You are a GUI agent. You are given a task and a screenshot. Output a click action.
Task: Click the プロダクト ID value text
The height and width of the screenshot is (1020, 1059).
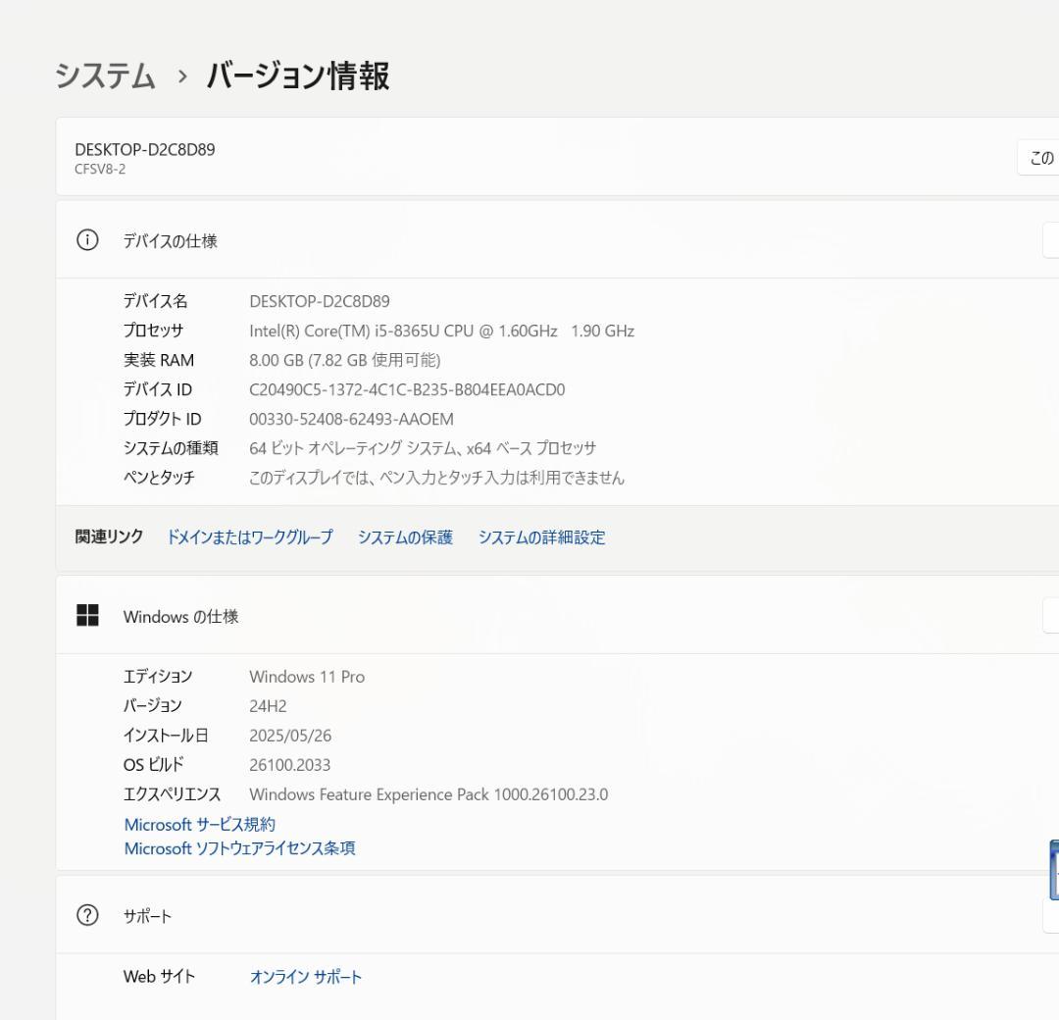351,419
